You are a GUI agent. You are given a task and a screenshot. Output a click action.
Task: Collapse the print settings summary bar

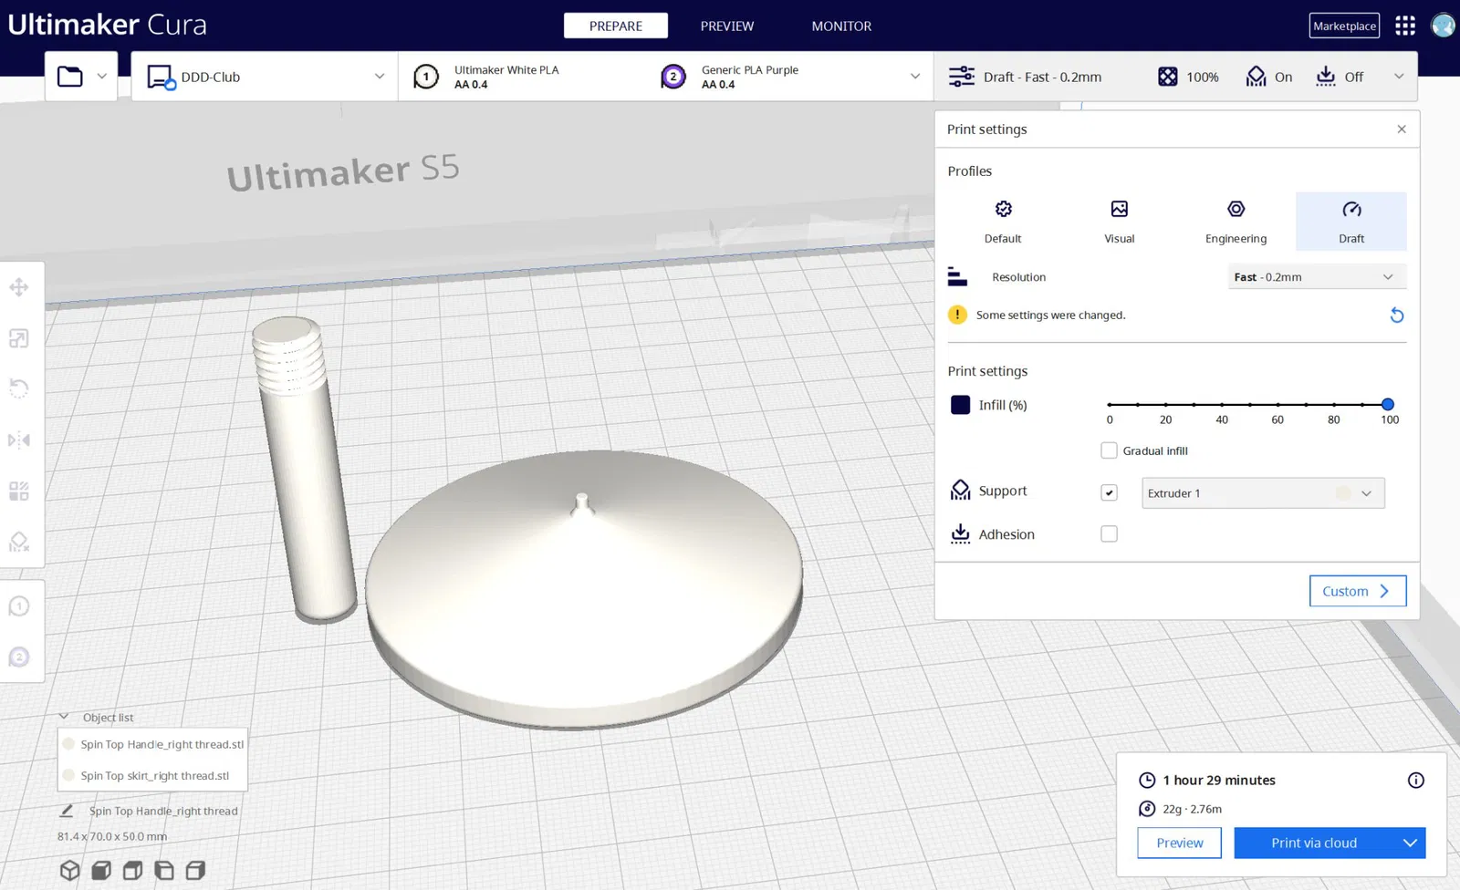(1399, 77)
